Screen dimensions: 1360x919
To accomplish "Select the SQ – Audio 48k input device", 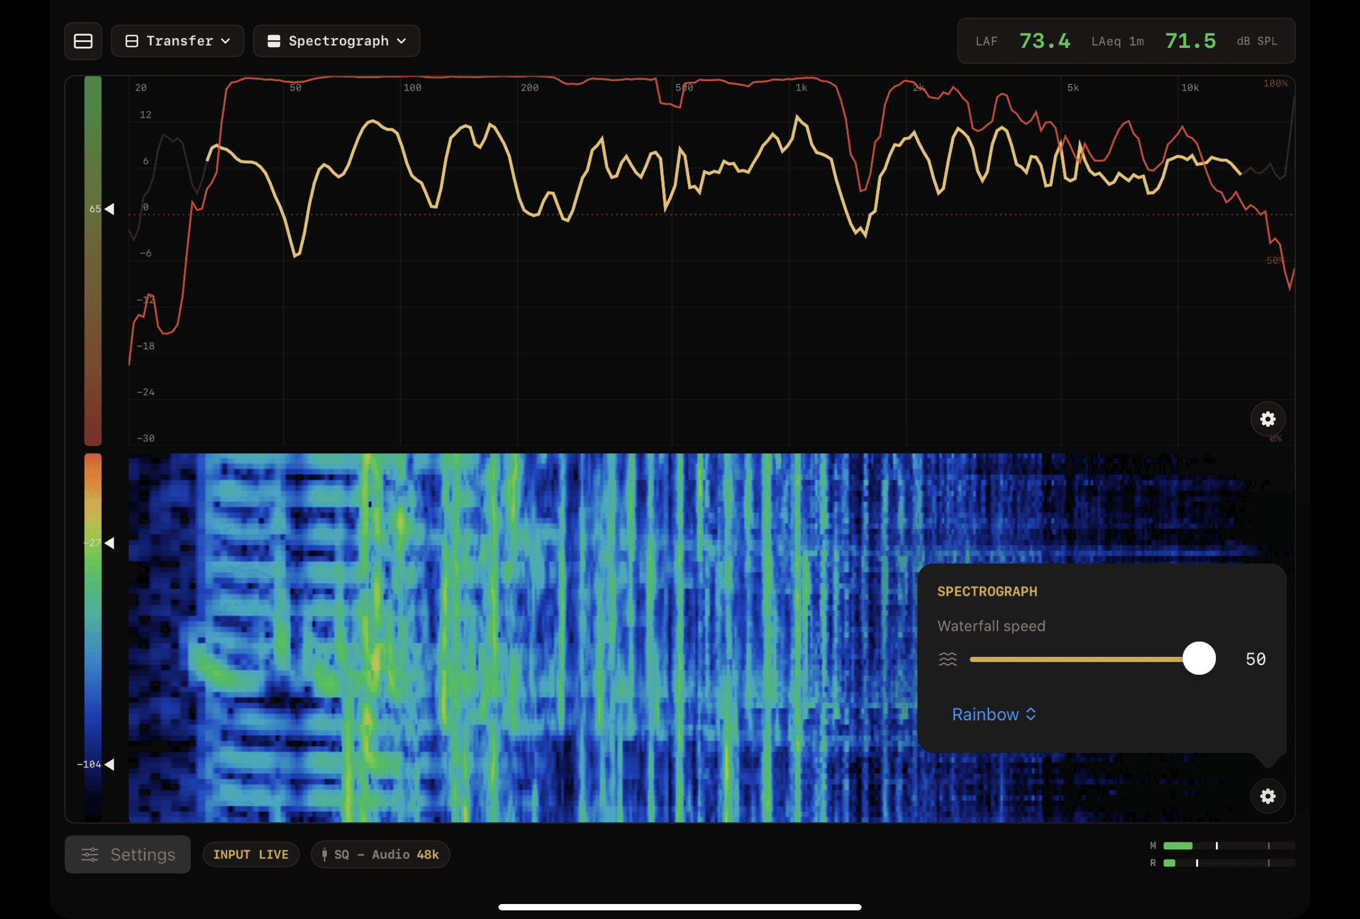I will (x=380, y=854).
